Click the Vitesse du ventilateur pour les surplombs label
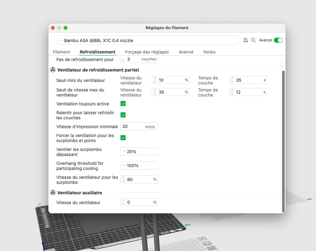This screenshot has height=251, width=316. 87,180
